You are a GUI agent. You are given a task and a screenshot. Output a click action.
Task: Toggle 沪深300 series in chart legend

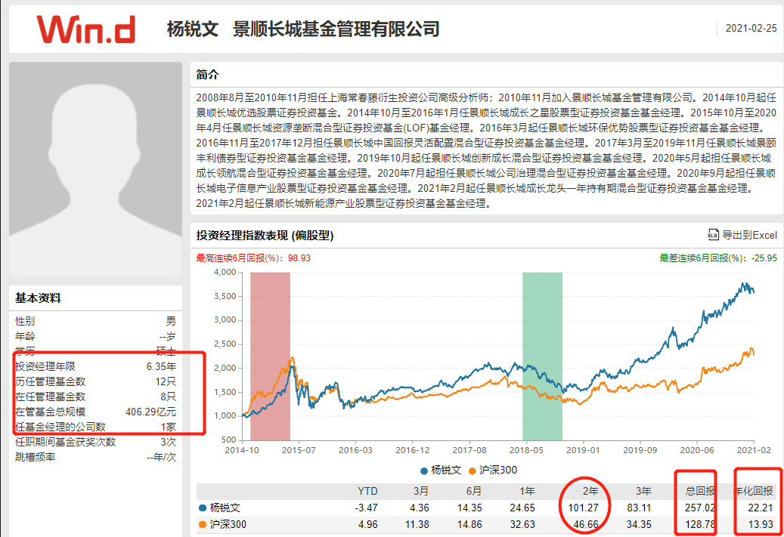(x=493, y=470)
